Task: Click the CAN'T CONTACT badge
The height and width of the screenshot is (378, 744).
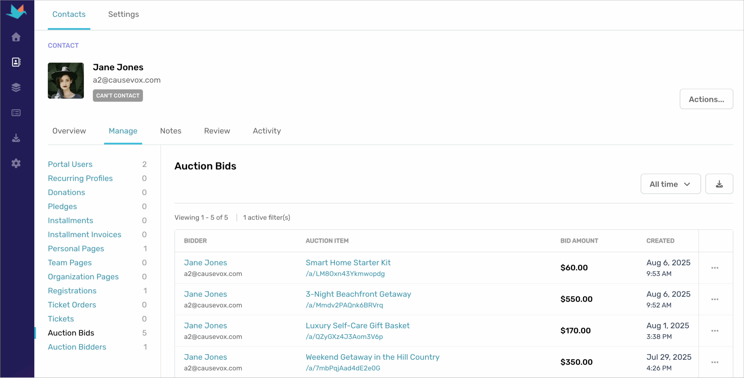Action: pyautogui.click(x=118, y=96)
